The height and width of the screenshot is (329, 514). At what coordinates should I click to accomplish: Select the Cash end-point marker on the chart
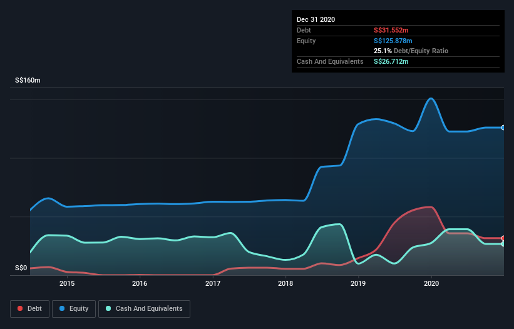(503, 244)
